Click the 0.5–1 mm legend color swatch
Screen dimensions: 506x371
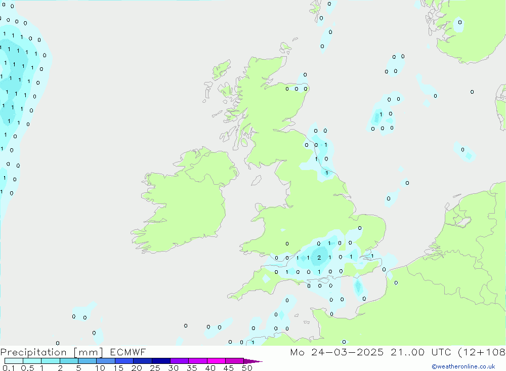[32, 361]
